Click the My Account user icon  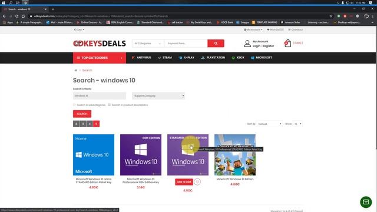[247, 44]
